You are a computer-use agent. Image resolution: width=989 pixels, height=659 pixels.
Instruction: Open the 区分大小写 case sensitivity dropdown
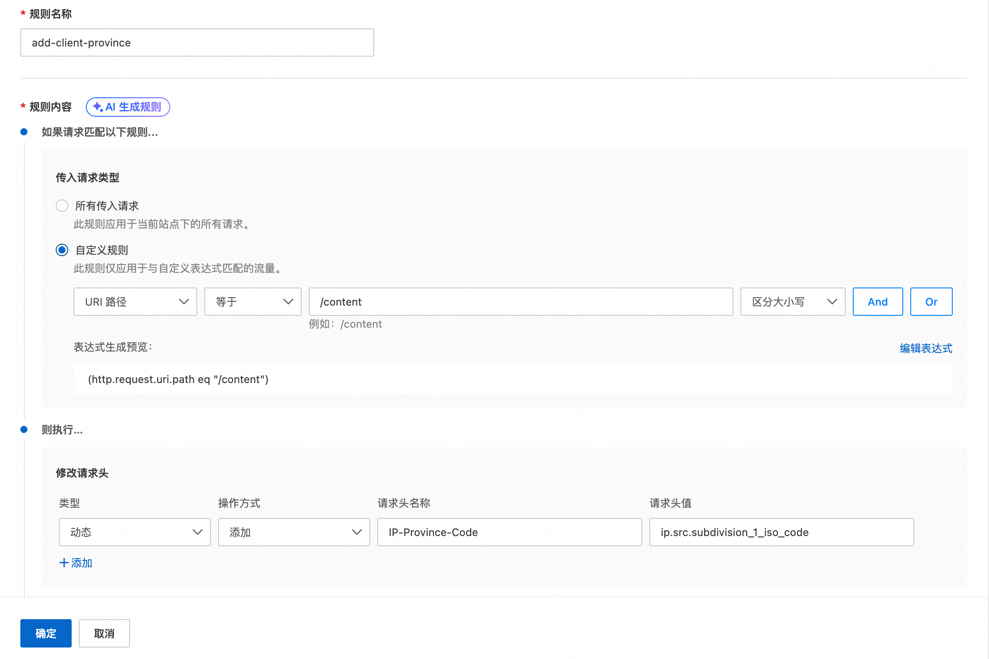coord(792,302)
